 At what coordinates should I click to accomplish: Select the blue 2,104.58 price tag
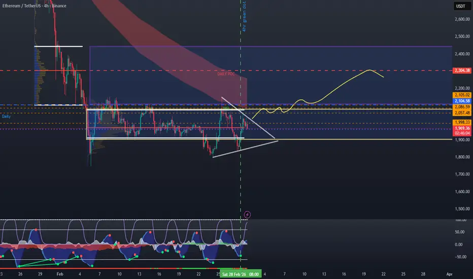click(462, 101)
